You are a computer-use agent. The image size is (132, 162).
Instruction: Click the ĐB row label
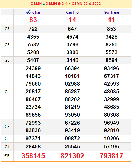pyautogui.click(x=7, y=156)
